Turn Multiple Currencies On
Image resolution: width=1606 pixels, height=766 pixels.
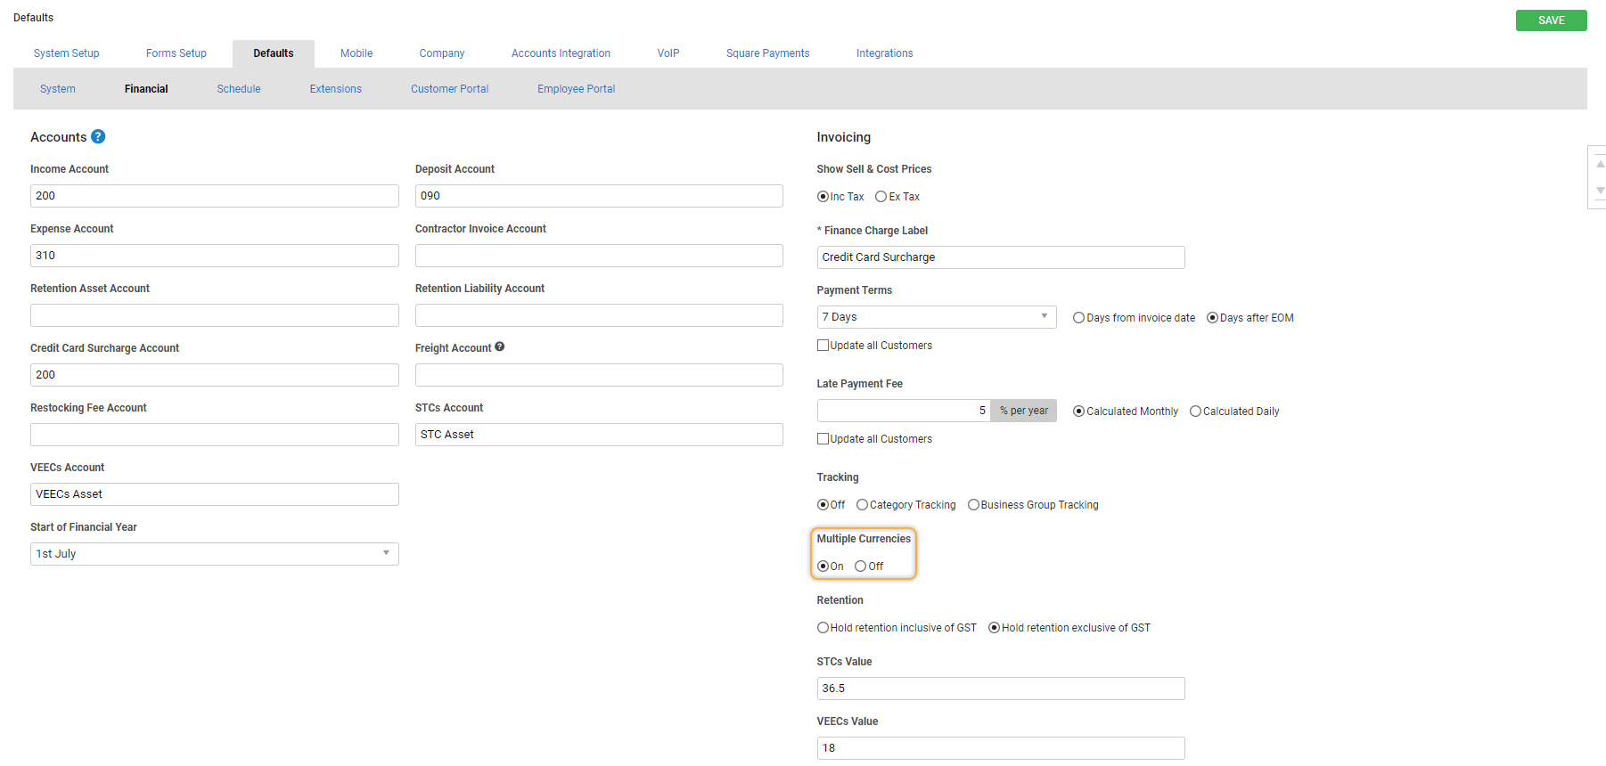(823, 566)
